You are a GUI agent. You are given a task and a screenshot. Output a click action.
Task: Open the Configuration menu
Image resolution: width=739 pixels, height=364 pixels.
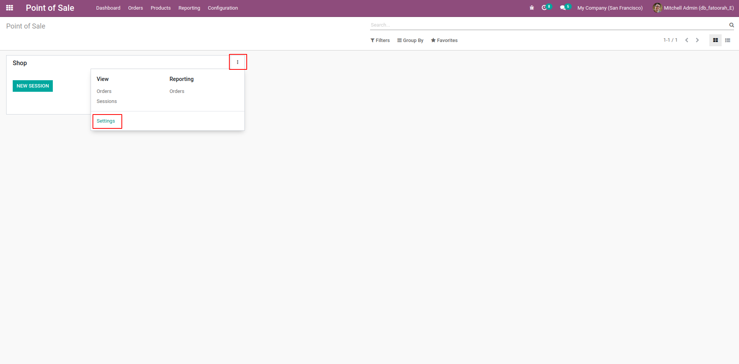223,8
